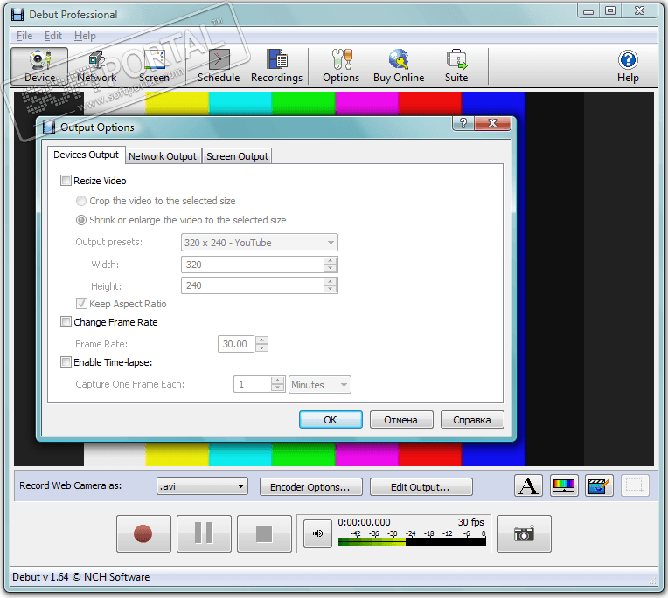
Task: Start recording with the red record button
Action: coord(143,533)
